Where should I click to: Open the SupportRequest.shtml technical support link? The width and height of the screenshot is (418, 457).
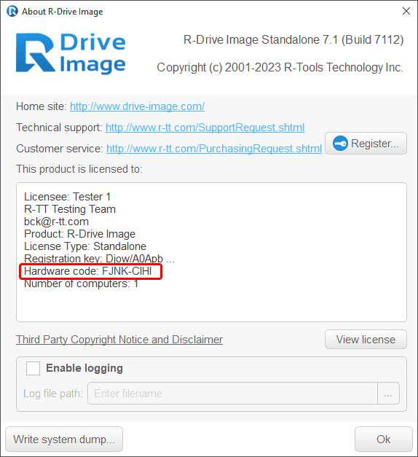[x=205, y=128]
